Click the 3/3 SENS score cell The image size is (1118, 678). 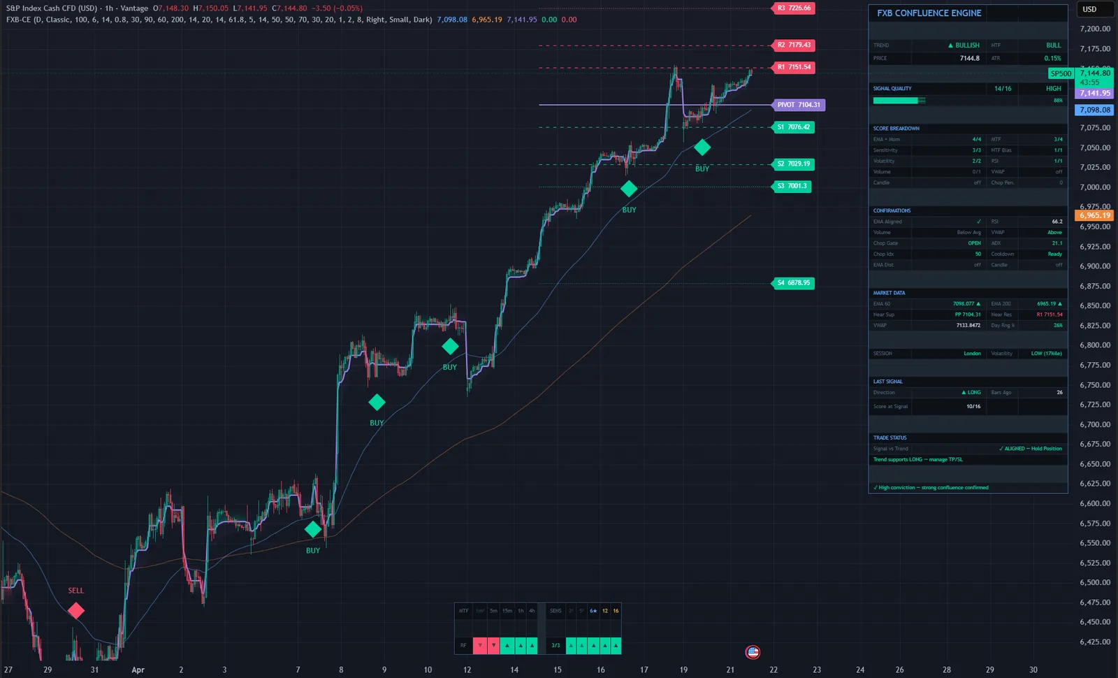[556, 646]
